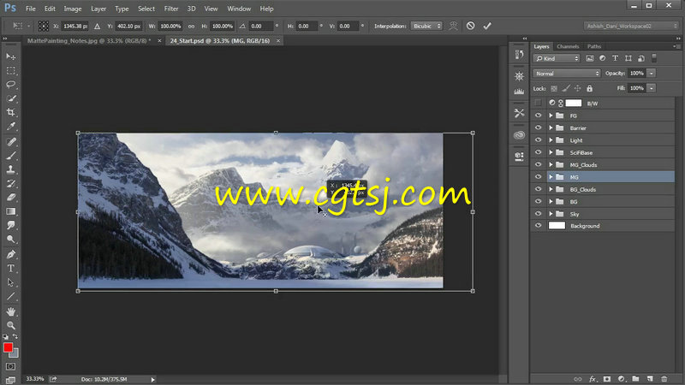Hide the MG group
Viewport: 685px width, 385px height.
pyautogui.click(x=539, y=177)
